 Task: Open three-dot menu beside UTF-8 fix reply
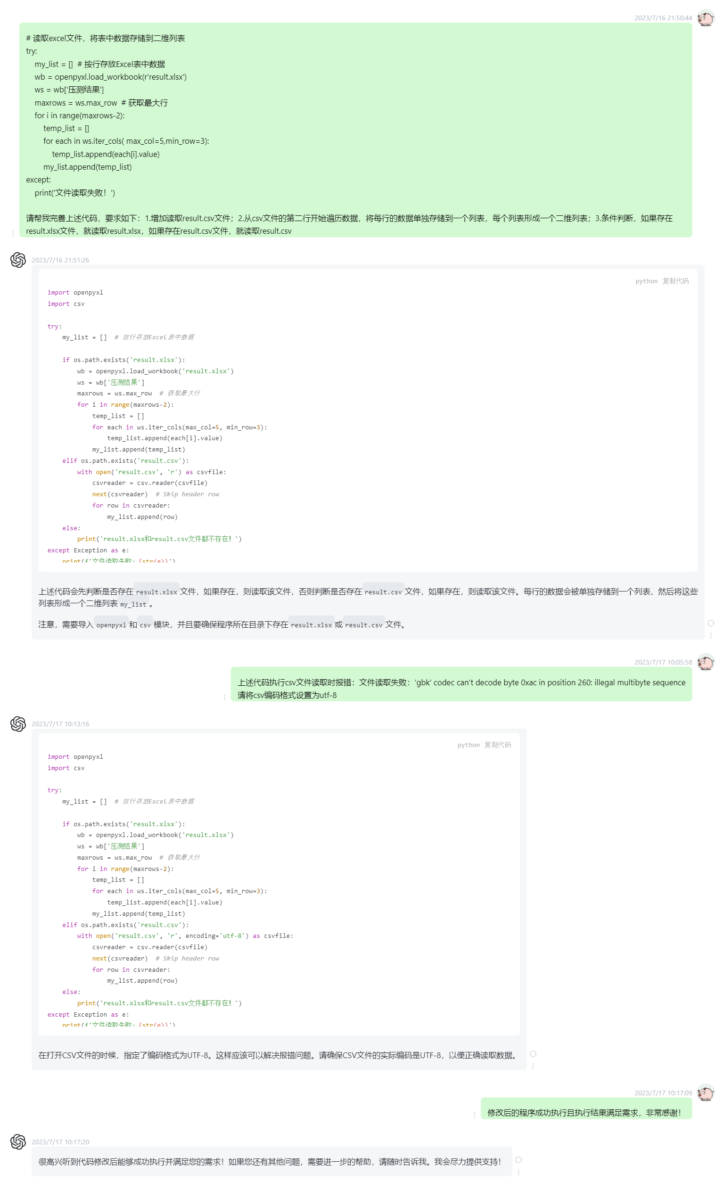coord(533,1066)
